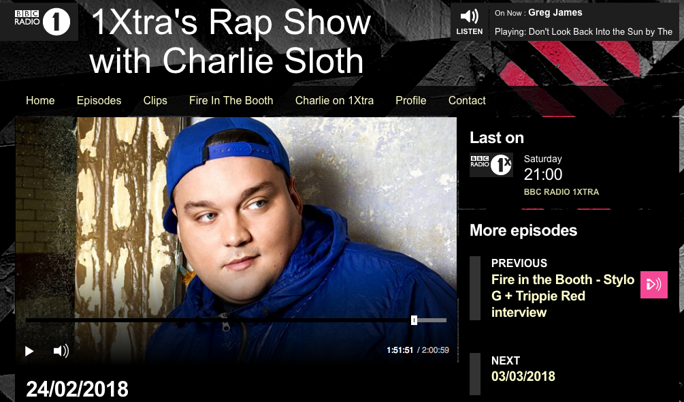Play the episode with the play button

tap(29, 351)
